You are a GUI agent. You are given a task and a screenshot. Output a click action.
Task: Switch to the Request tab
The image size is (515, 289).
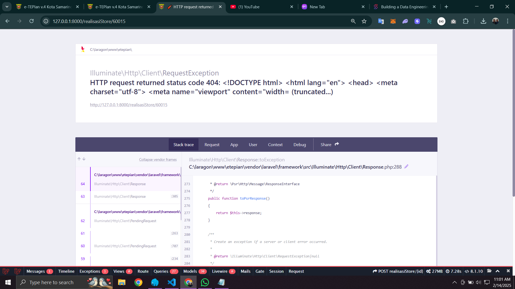(212, 144)
